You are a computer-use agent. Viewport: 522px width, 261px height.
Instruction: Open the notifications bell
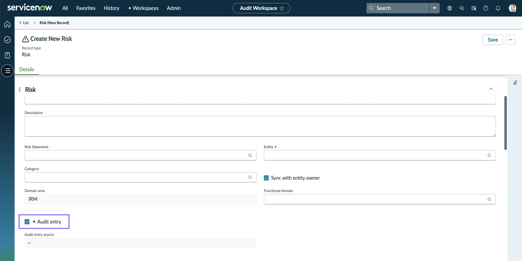click(x=498, y=8)
